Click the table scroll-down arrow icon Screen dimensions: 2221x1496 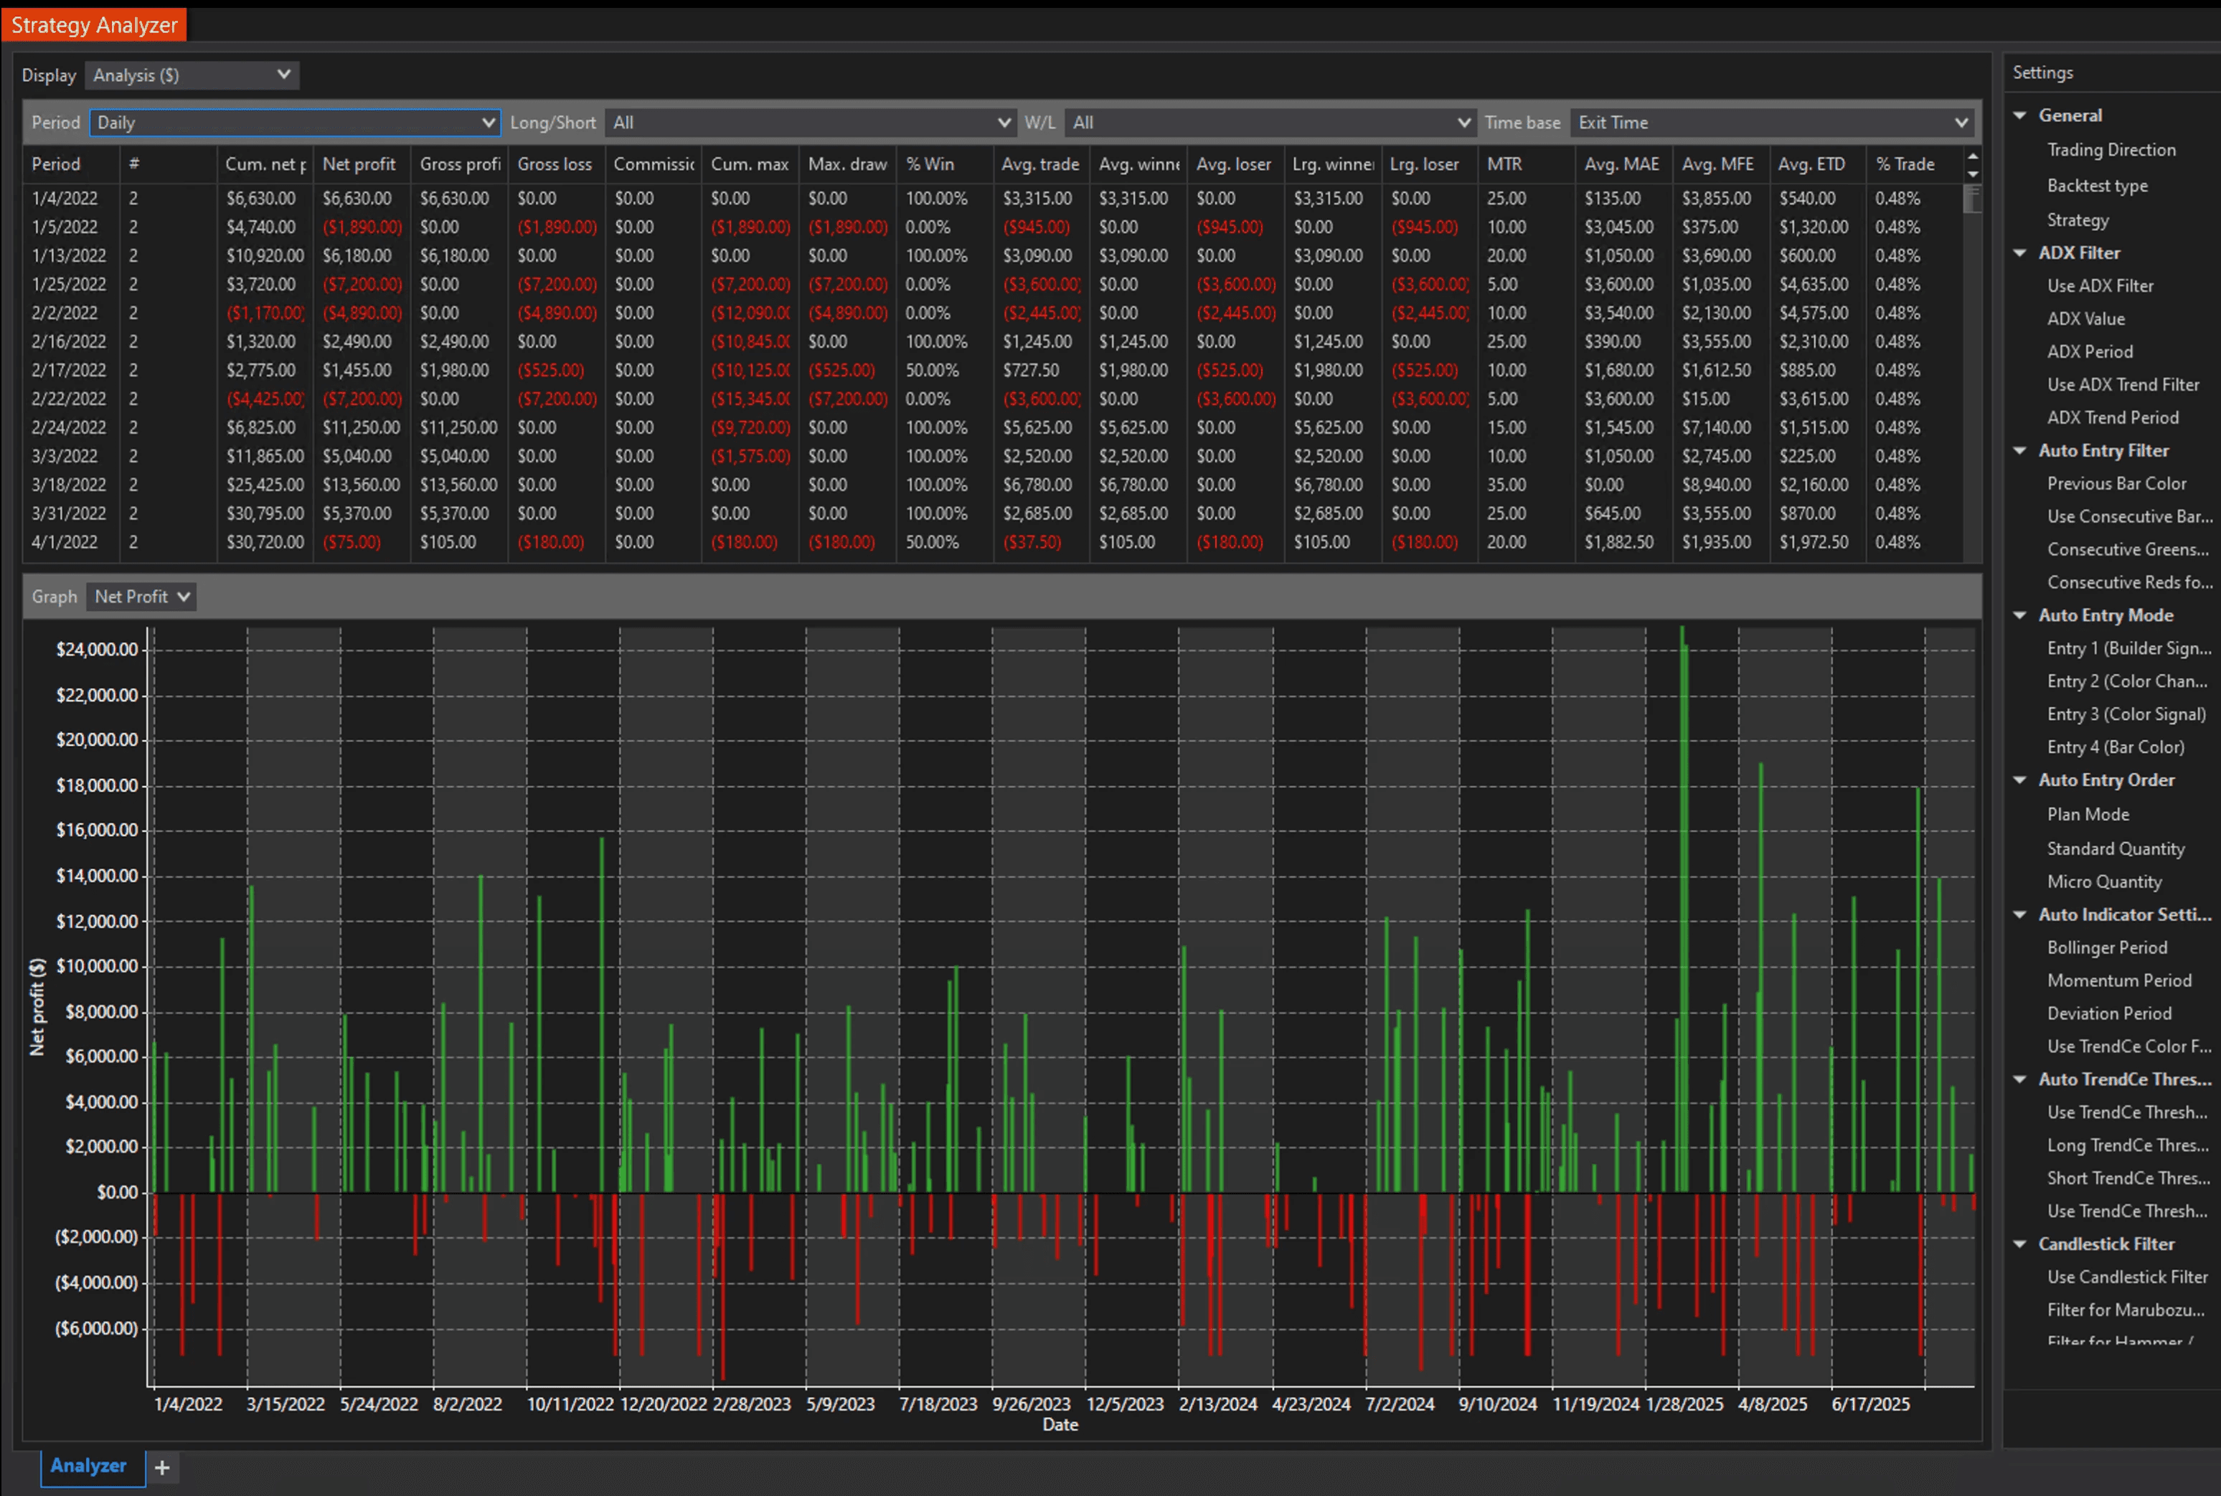tap(1972, 174)
